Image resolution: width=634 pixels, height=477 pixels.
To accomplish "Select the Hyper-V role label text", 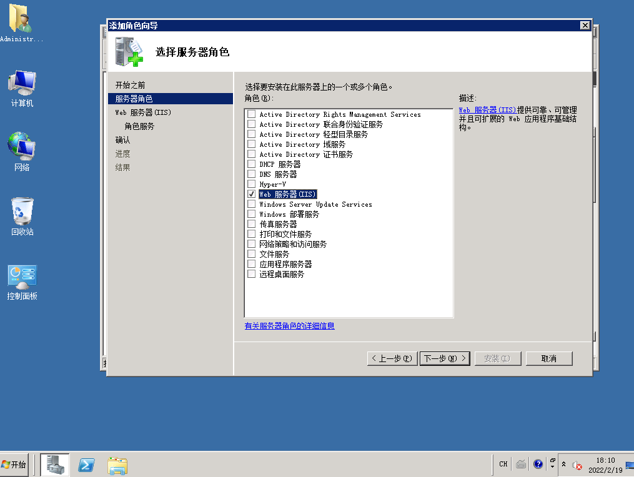I will tap(273, 184).
